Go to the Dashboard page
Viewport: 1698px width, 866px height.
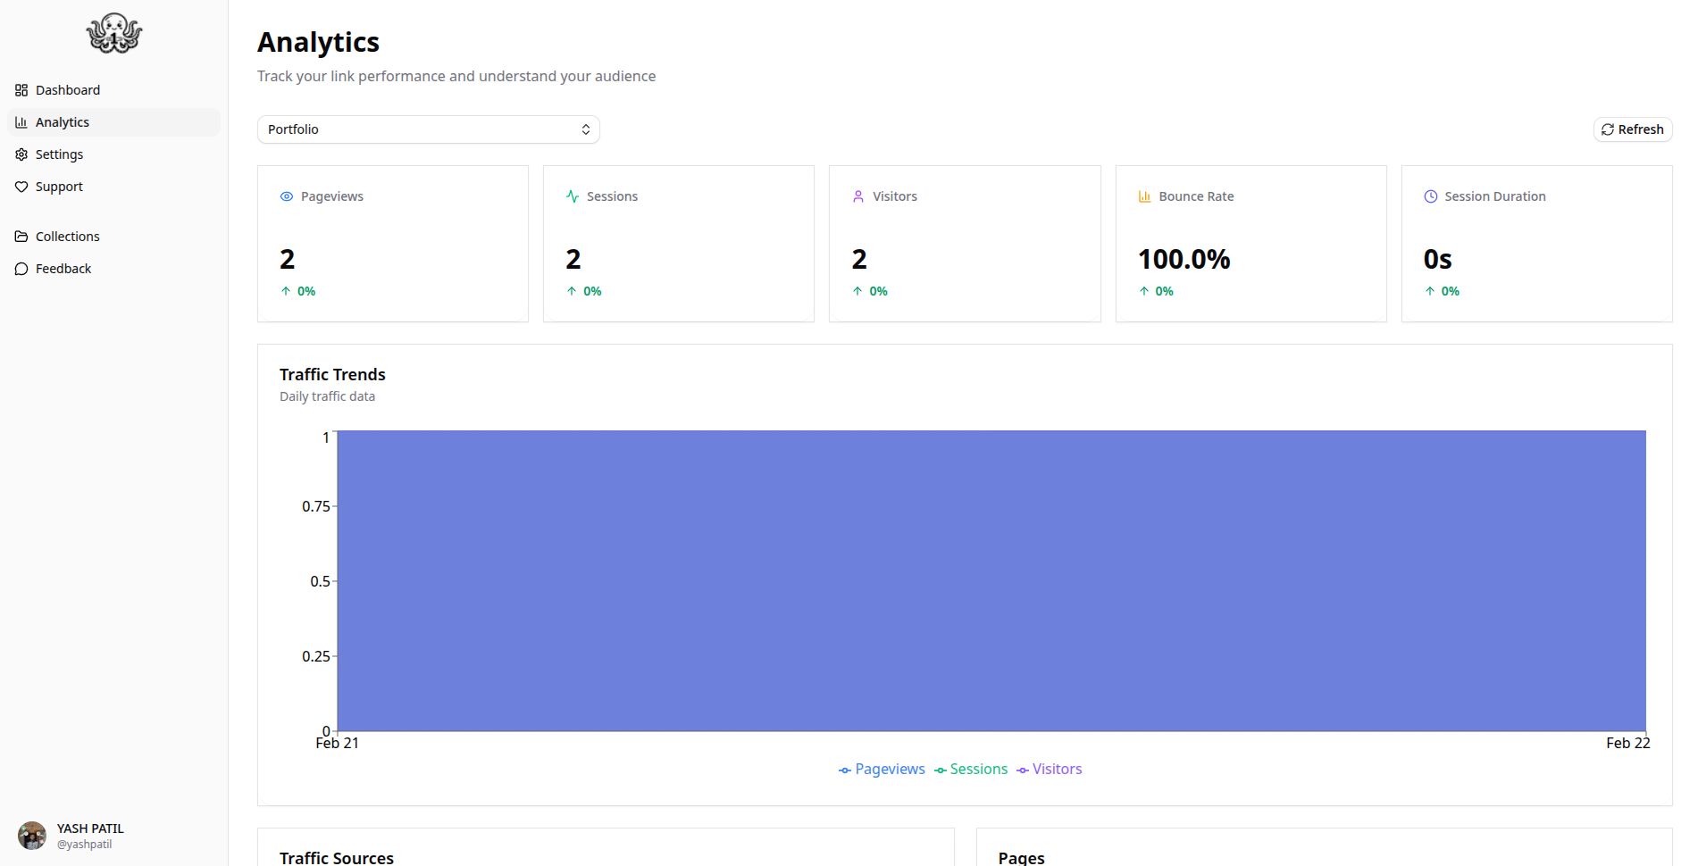[68, 90]
